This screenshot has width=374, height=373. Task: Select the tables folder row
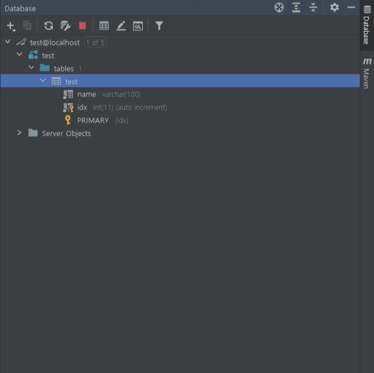(x=180, y=69)
